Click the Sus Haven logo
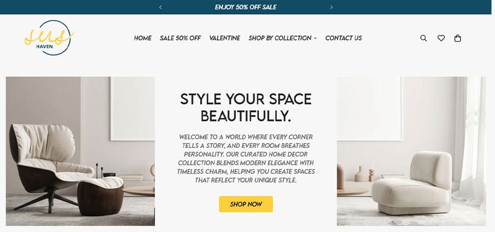This screenshot has width=495, height=232. (x=49, y=38)
